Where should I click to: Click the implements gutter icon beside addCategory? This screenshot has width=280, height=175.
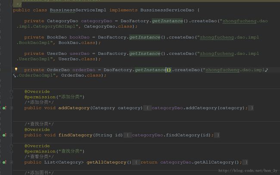[x=4, y=108]
